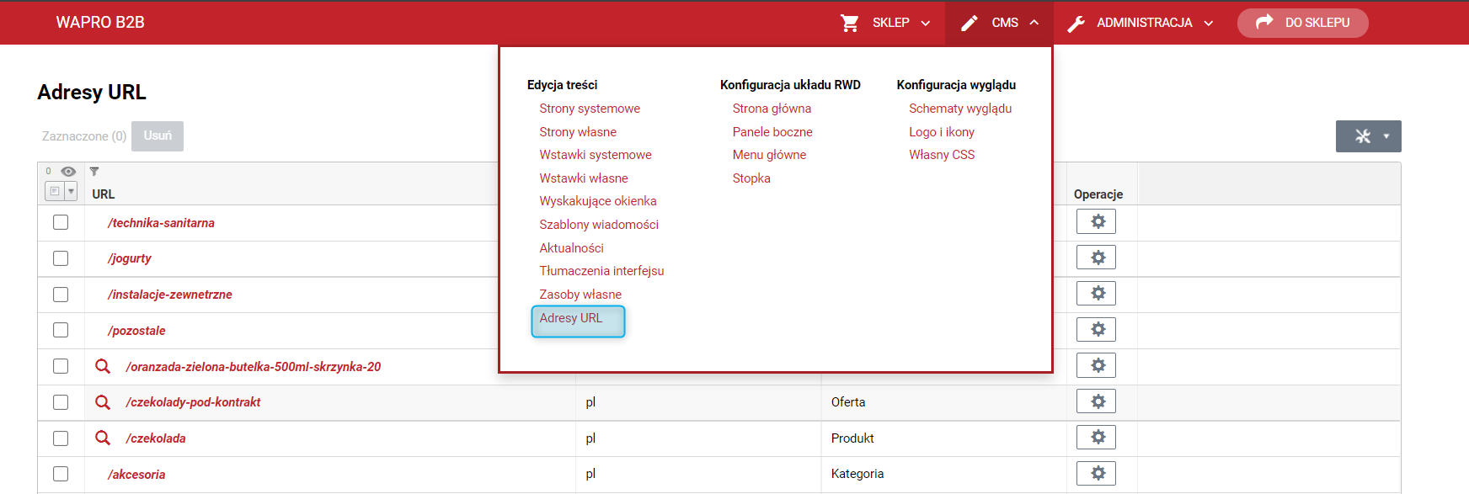Click magnifier icon next to /oranzada-zielona-butelka-500ml-skrzynka-20
Screen dimensions: 1469x494
click(x=103, y=366)
